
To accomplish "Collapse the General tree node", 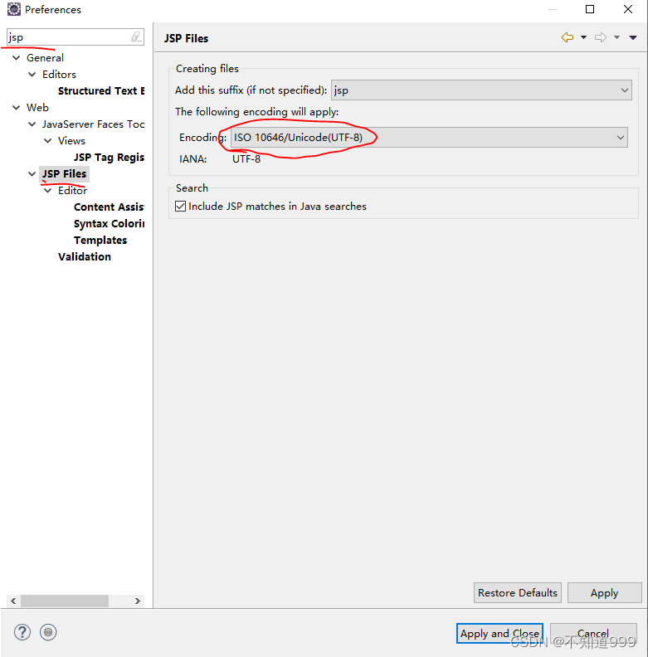I will pyautogui.click(x=17, y=58).
